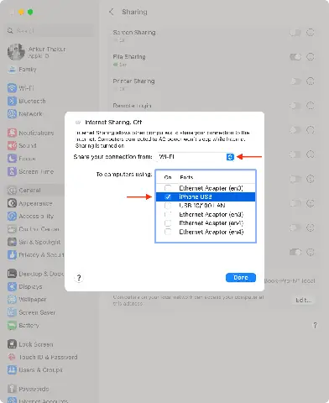The image size is (329, 403).
Task: Toggle the Printer Sharing switch
Action: (295, 81)
